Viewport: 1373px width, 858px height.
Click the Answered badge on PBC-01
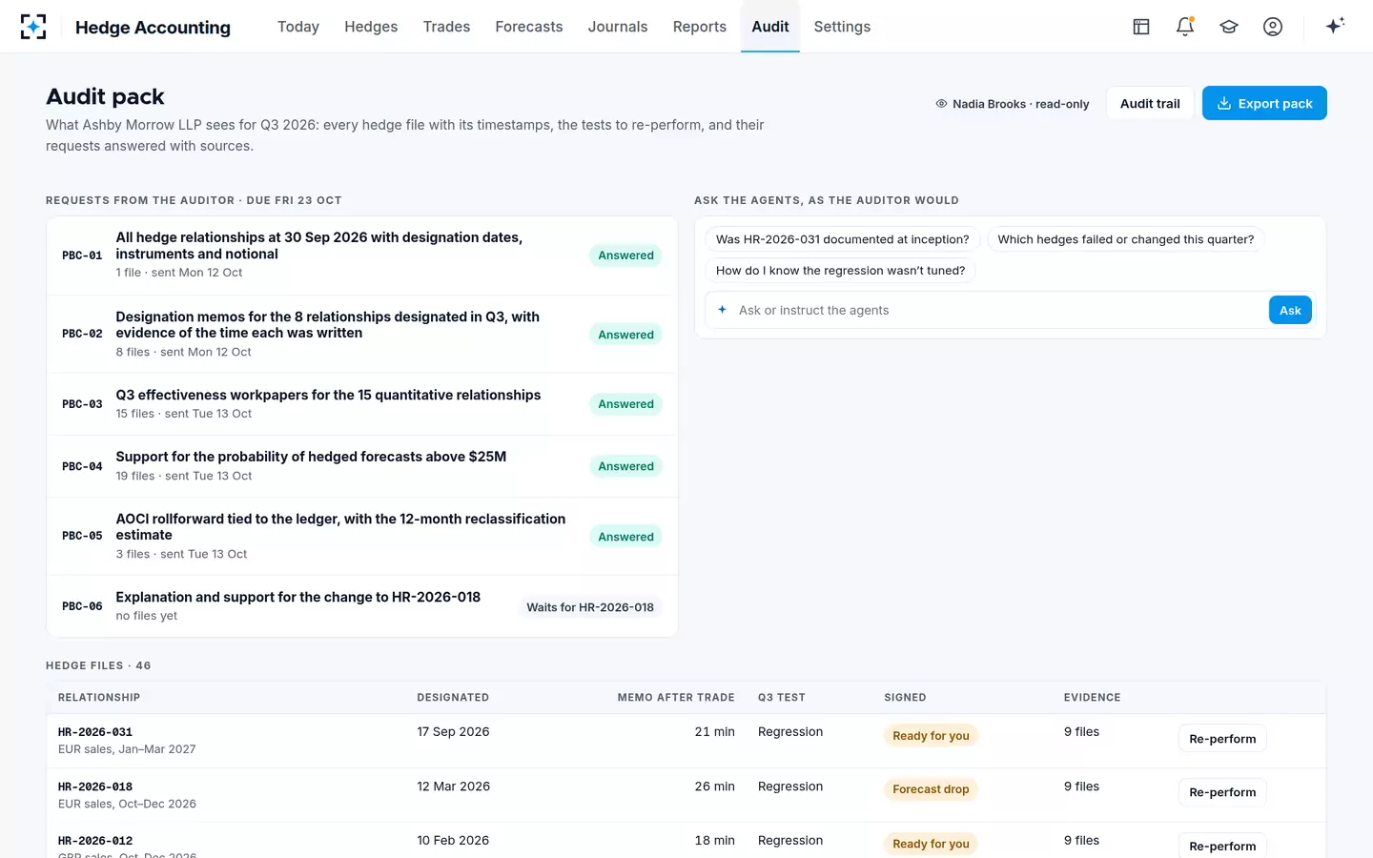click(626, 255)
